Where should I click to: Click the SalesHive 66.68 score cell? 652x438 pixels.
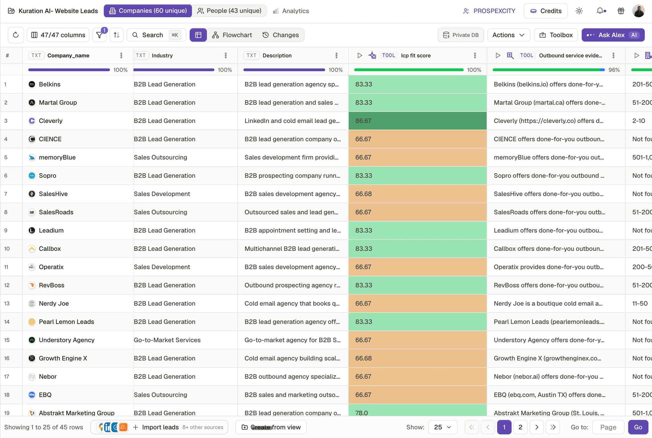418,194
